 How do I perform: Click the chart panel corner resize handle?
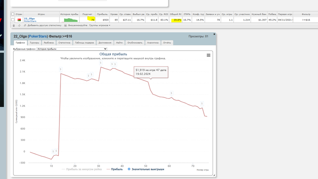pos(214,175)
